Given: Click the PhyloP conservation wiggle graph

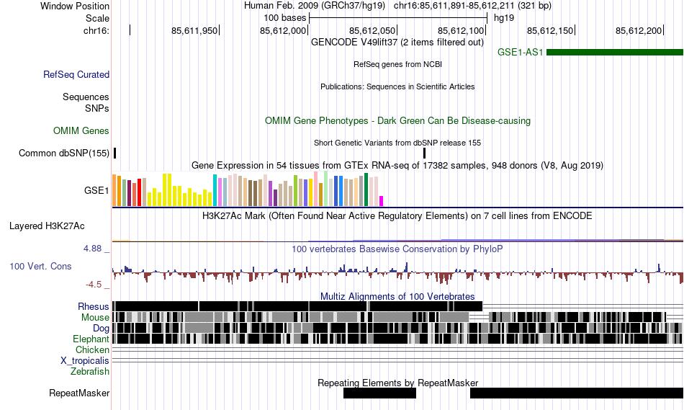Looking at the screenshot, I should [x=398, y=273].
